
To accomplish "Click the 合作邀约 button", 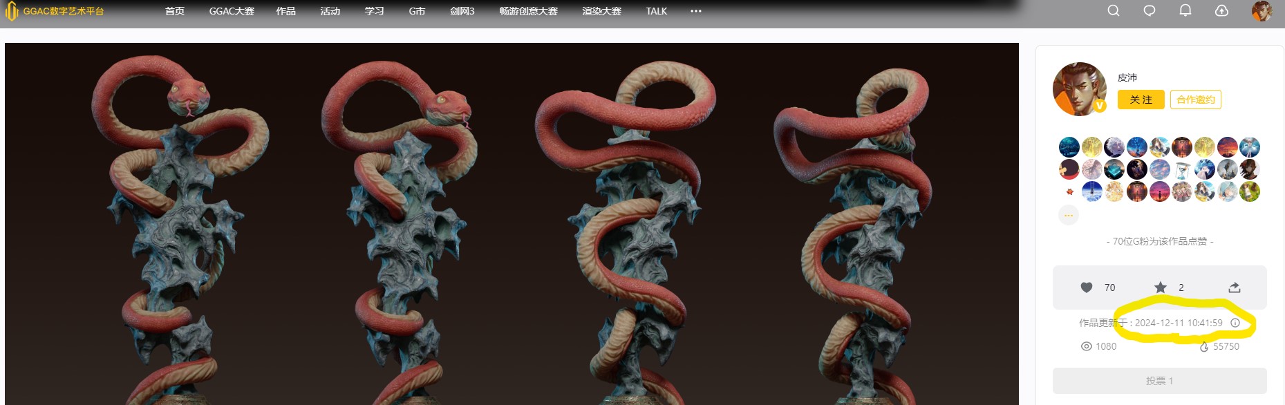I will (1196, 100).
